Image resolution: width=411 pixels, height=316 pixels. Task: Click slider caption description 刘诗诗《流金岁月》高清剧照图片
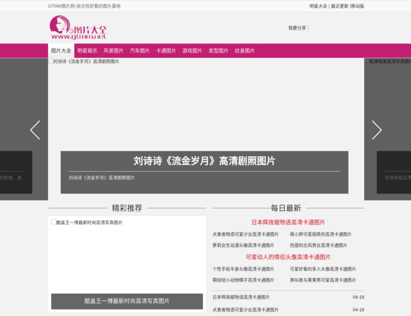(102, 178)
